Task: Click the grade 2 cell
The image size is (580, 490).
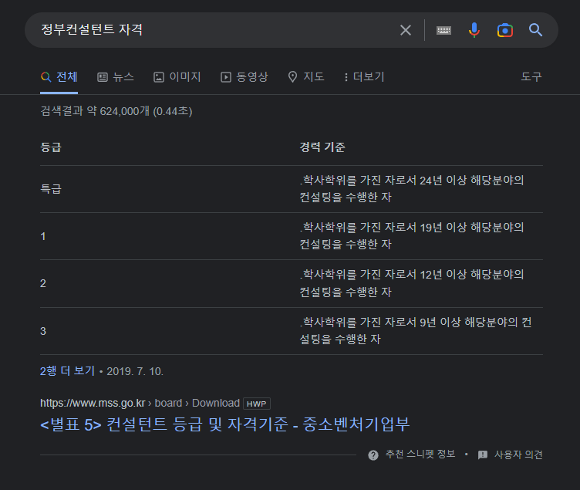Action: pyautogui.click(x=43, y=283)
